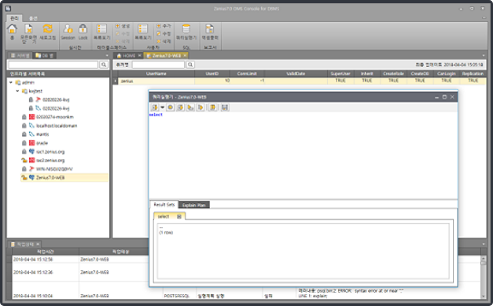Select localhost.localdomain in the server tree
The image size is (493, 306).
[56, 126]
